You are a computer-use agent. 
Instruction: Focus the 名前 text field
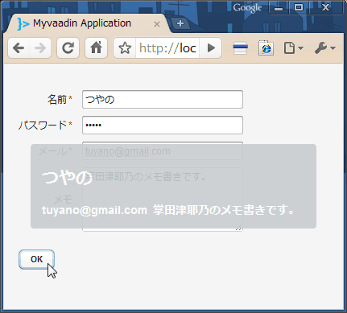click(x=163, y=100)
